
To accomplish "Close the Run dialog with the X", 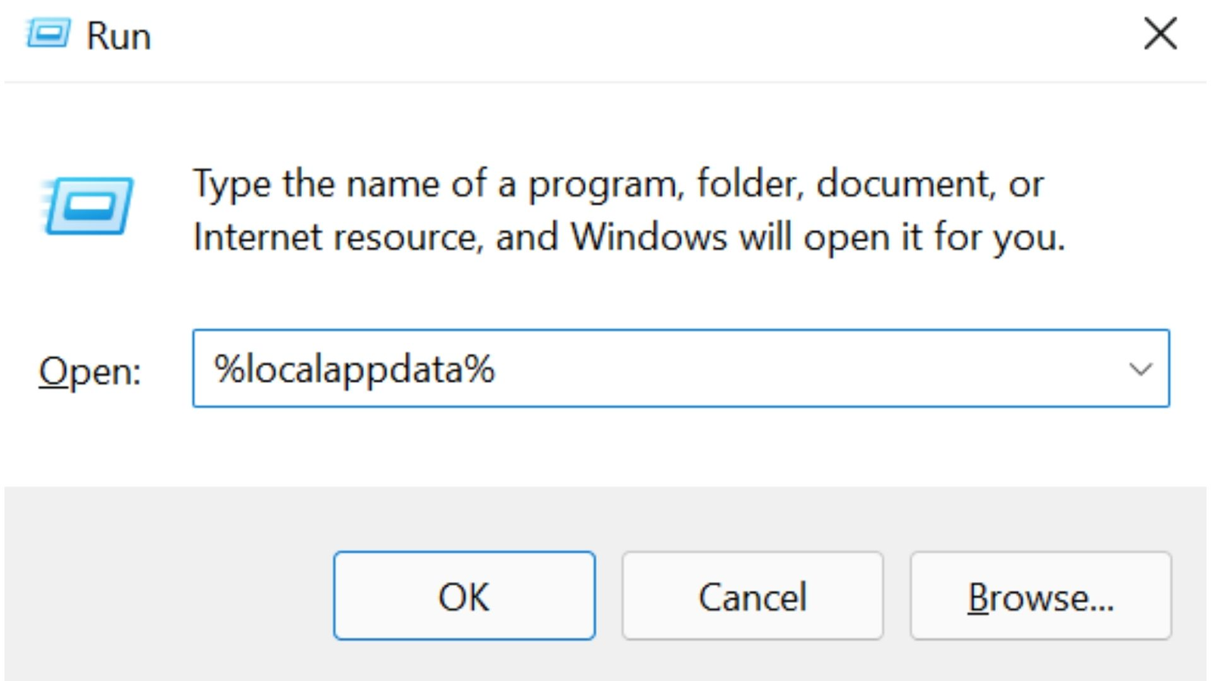I will click(x=1160, y=34).
